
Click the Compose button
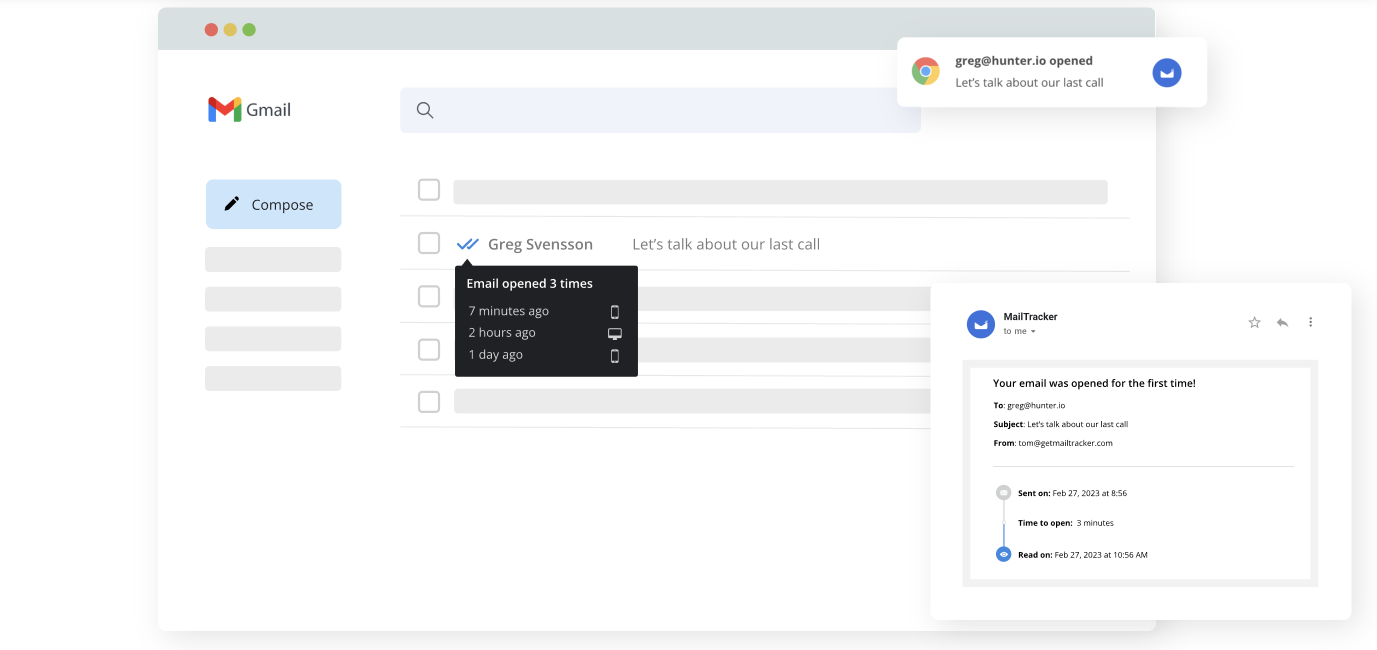click(x=273, y=204)
